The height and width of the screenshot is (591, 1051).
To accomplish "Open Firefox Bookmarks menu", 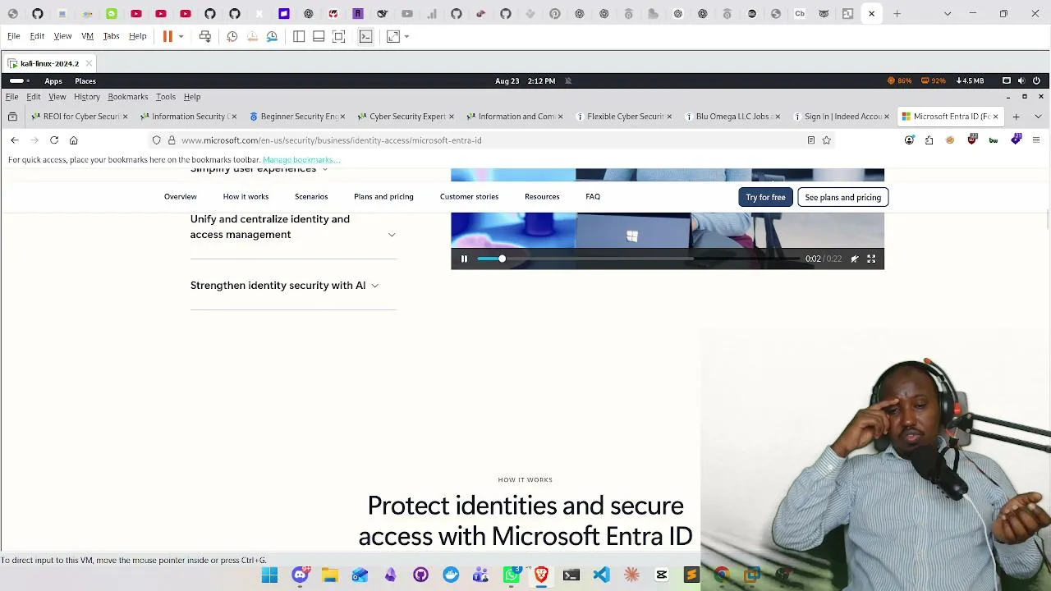I will point(127,97).
